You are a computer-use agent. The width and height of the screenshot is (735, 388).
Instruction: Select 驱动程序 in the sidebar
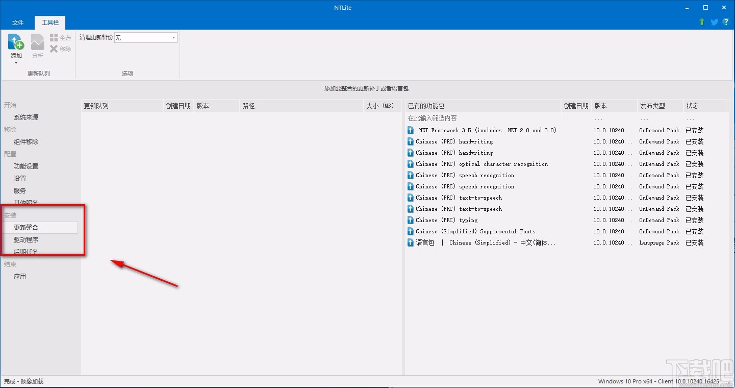click(26, 239)
